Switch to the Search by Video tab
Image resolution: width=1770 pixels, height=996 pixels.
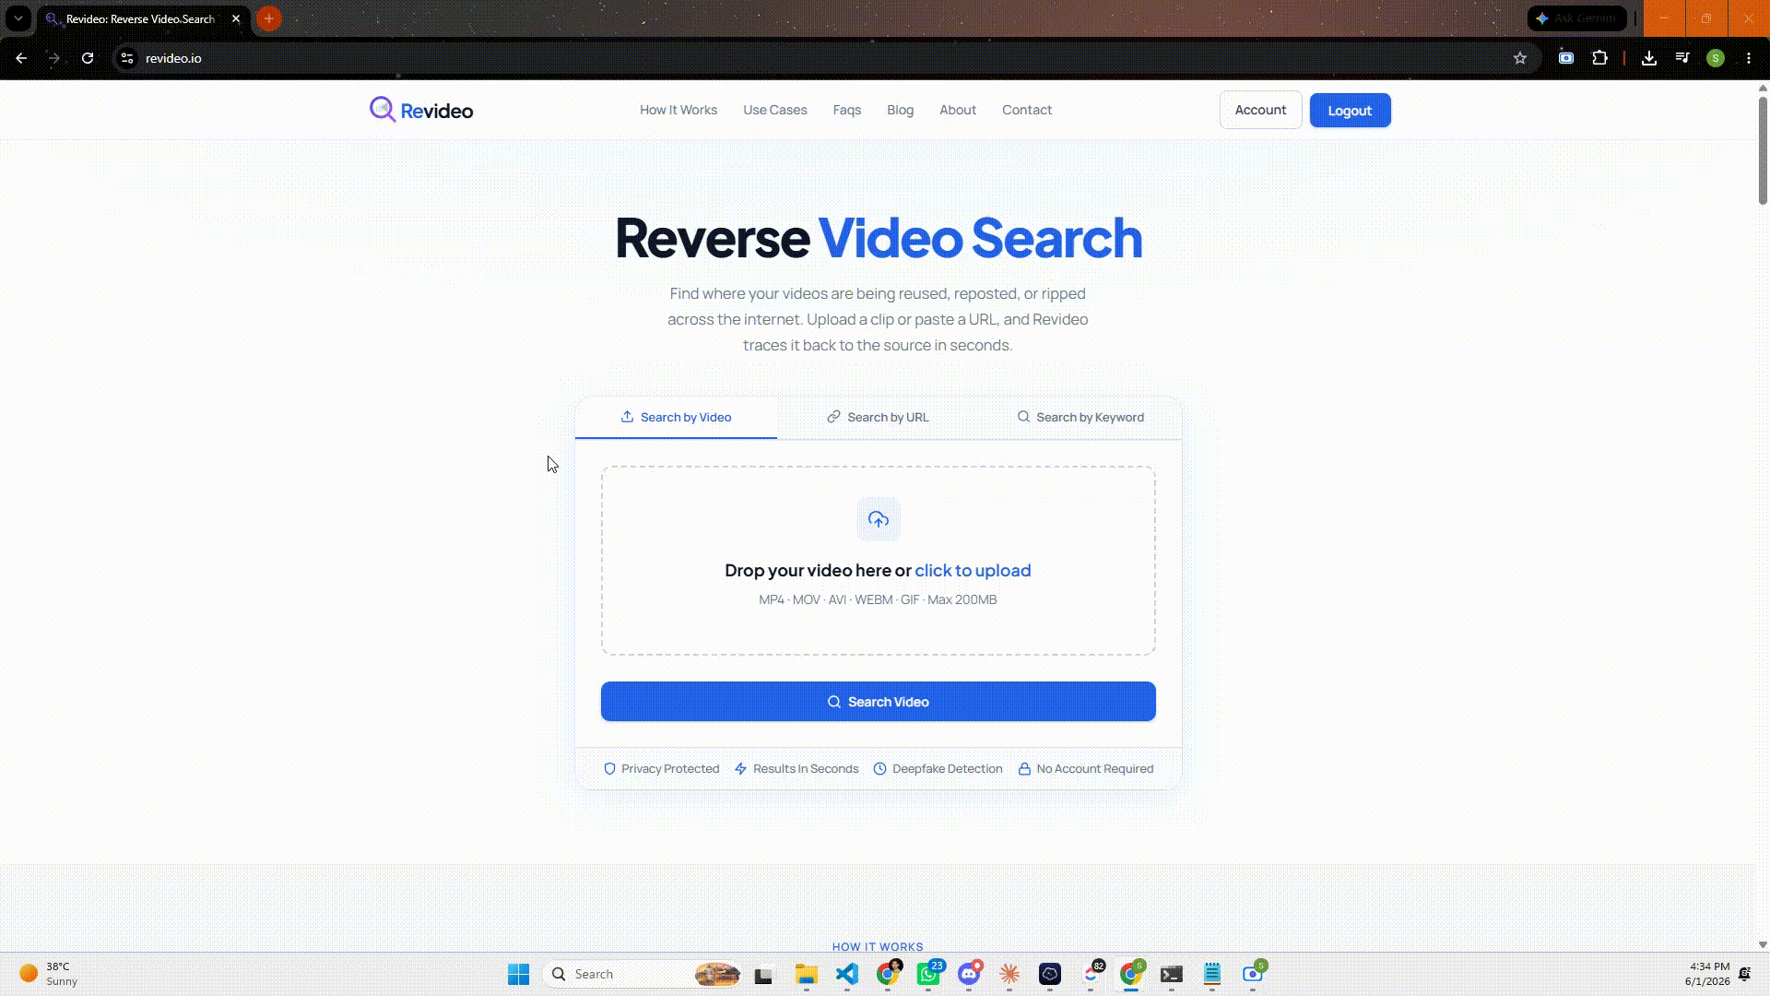tap(676, 418)
